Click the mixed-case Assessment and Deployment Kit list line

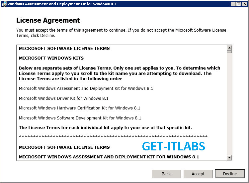[86, 89]
